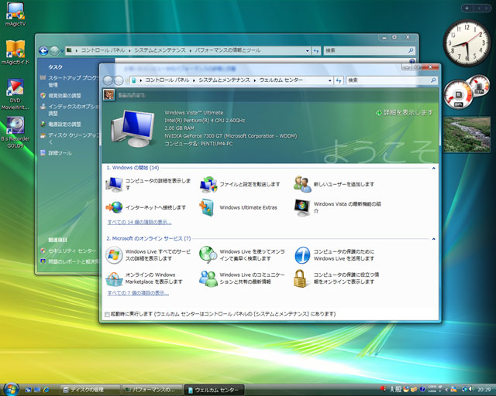
Task: Click the IME input mode indicator
Action: point(392,390)
